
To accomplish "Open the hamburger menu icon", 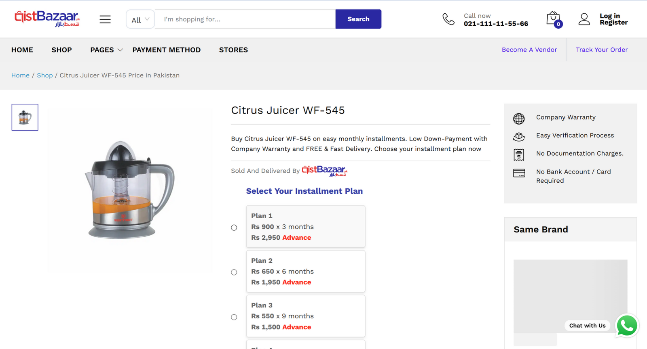I will (x=105, y=19).
